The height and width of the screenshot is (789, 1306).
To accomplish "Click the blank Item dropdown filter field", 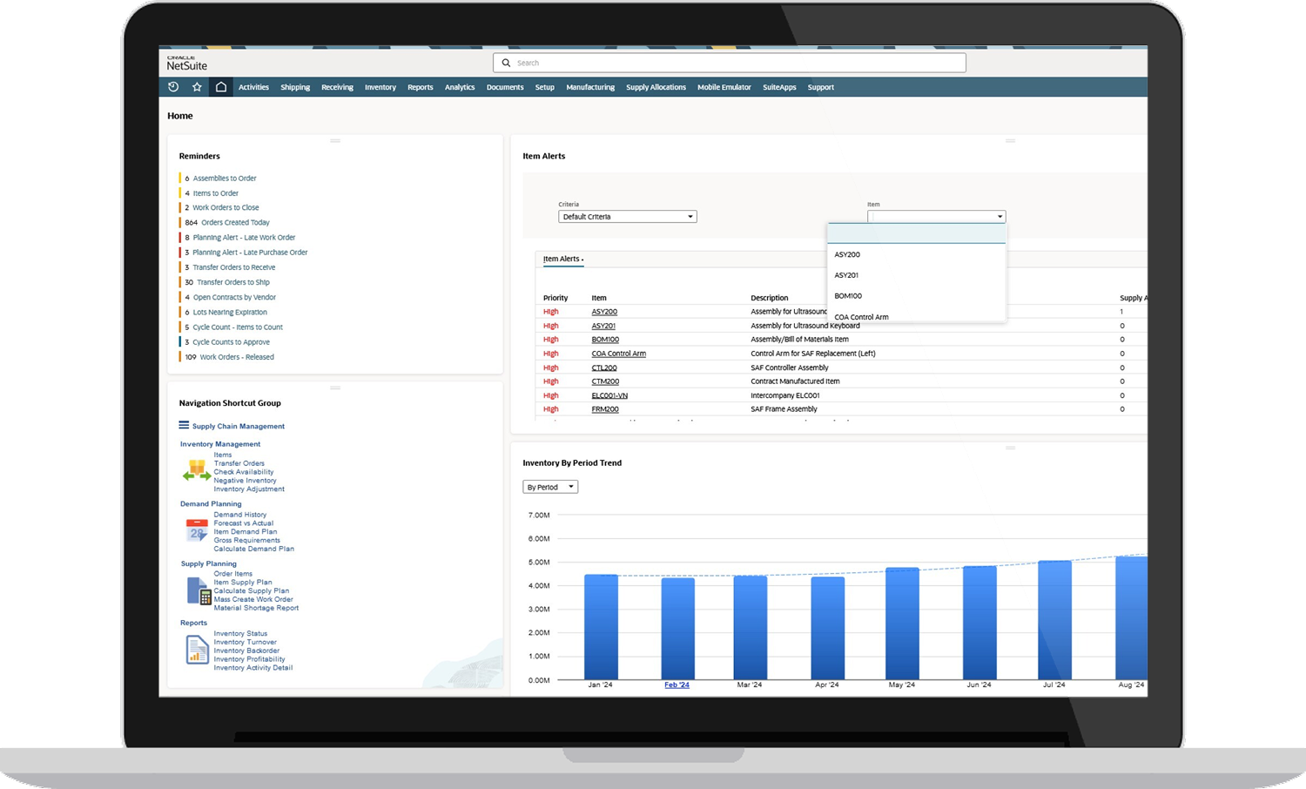I will (917, 233).
